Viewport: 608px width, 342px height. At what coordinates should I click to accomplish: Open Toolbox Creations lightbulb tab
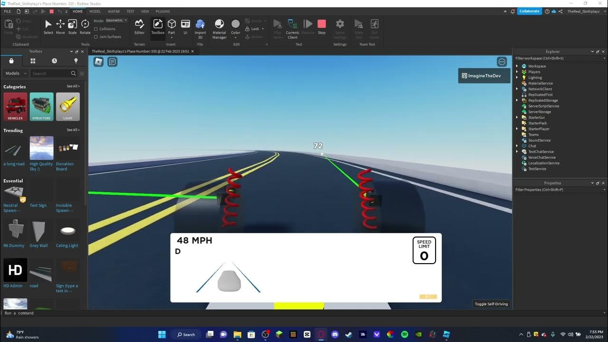(x=76, y=61)
